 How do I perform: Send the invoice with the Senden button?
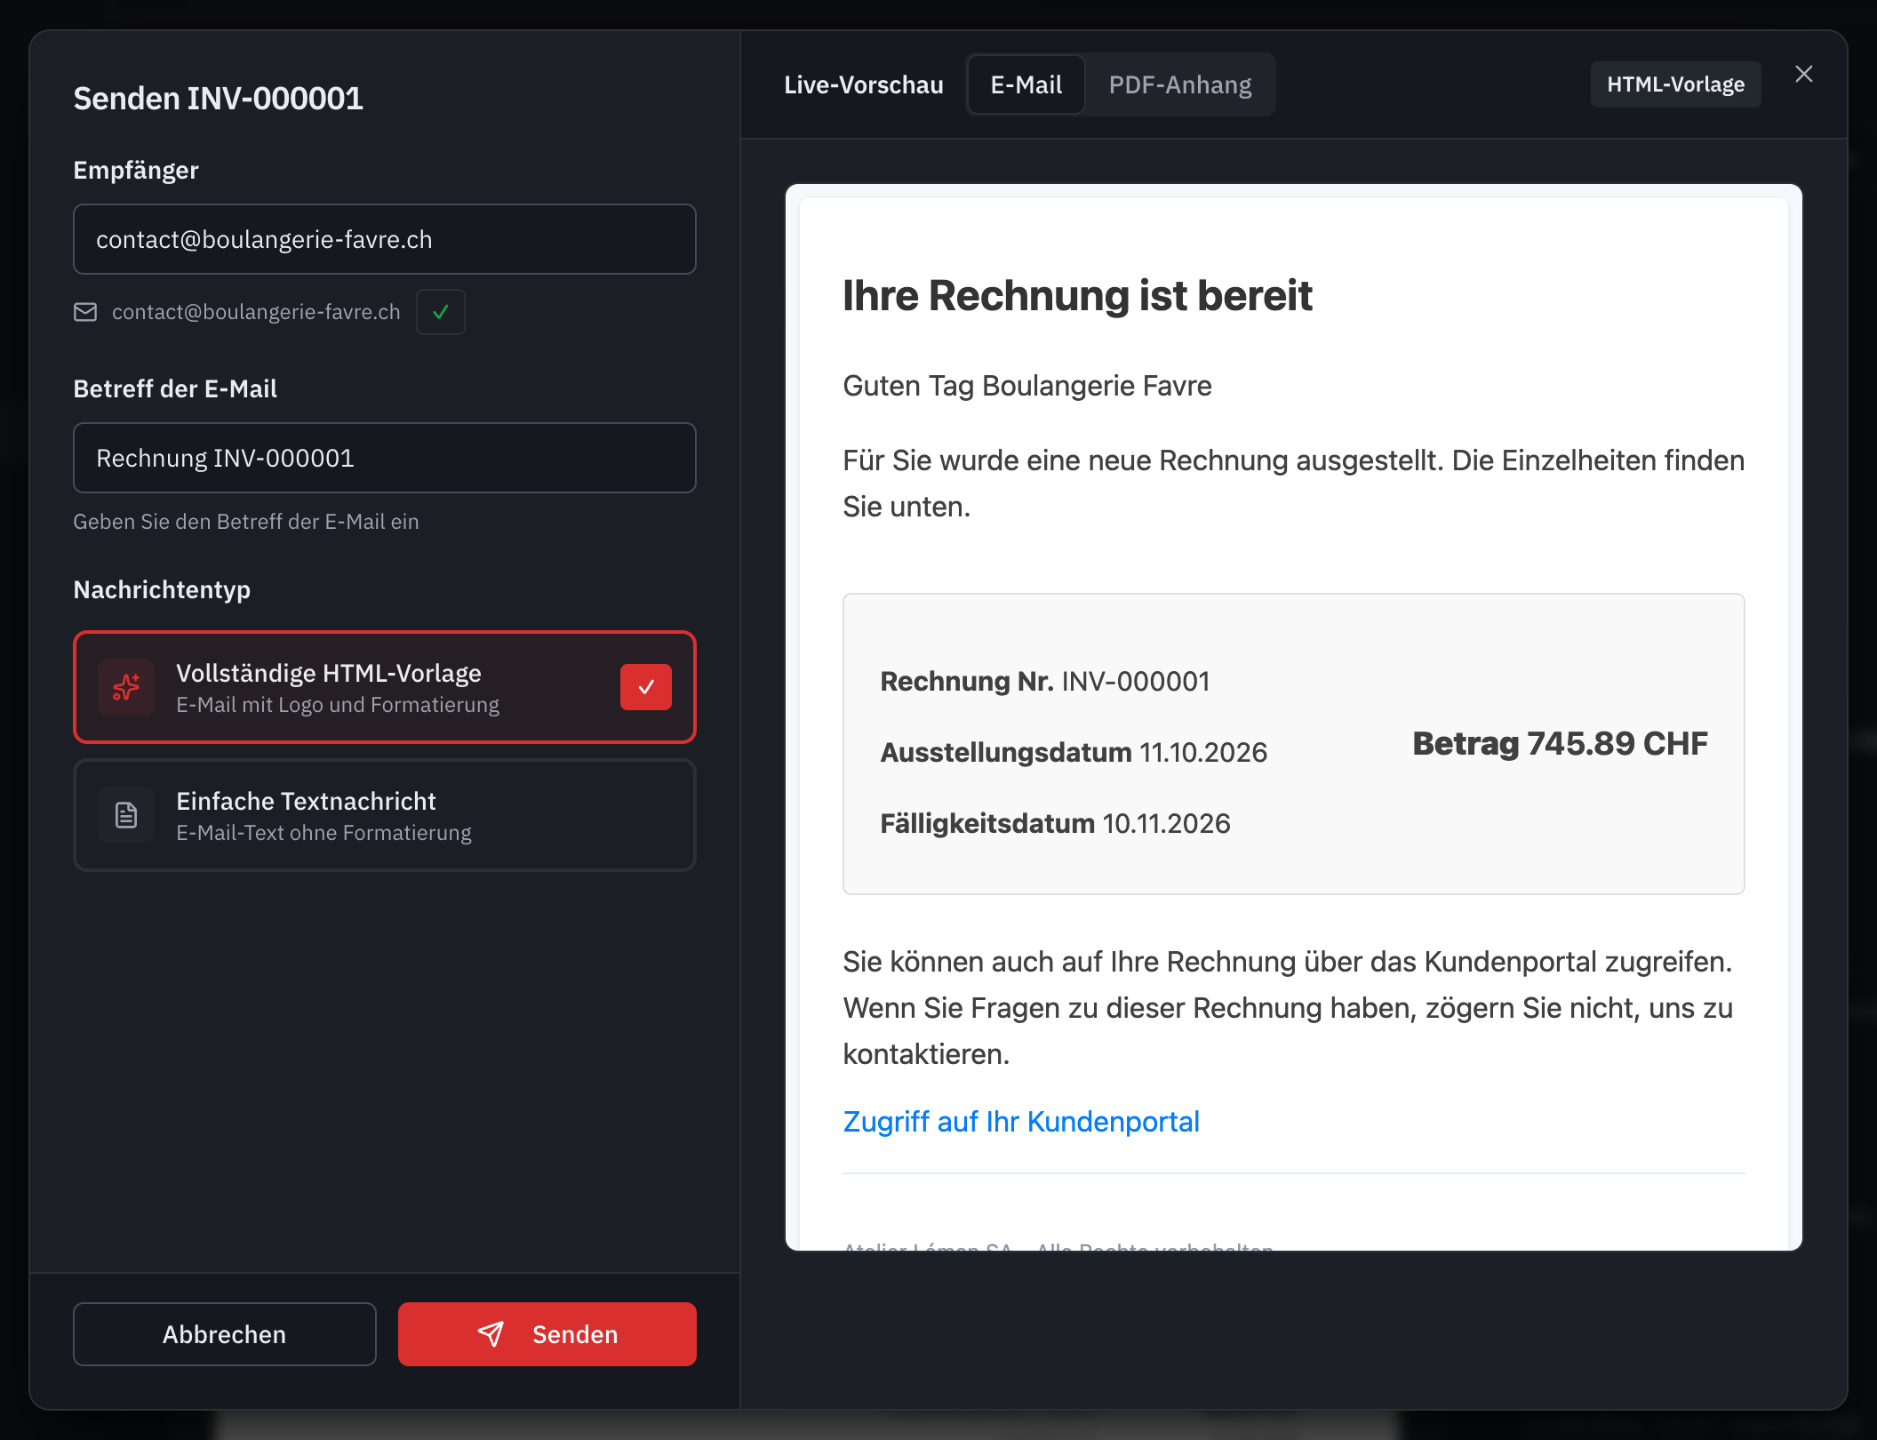point(547,1334)
